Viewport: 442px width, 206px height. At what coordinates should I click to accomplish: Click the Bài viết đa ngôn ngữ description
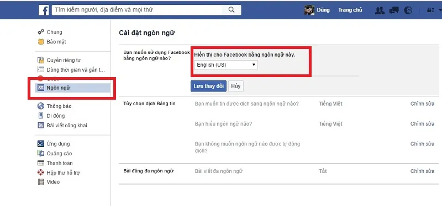click(x=218, y=171)
